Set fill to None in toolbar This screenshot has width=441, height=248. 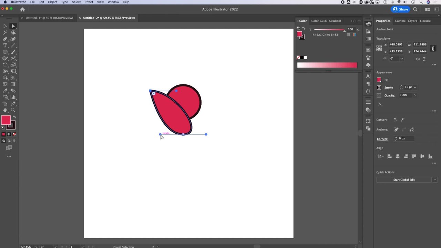click(x=14, y=134)
